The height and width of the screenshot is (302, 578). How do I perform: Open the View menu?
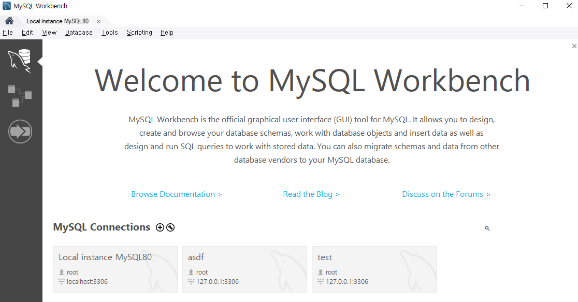pyautogui.click(x=49, y=33)
